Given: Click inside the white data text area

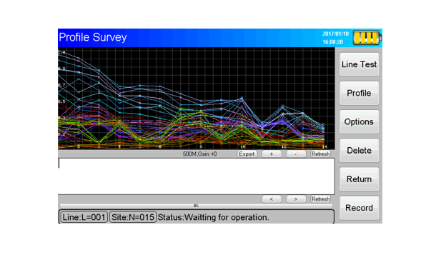Looking at the screenshot, I should (x=197, y=176).
